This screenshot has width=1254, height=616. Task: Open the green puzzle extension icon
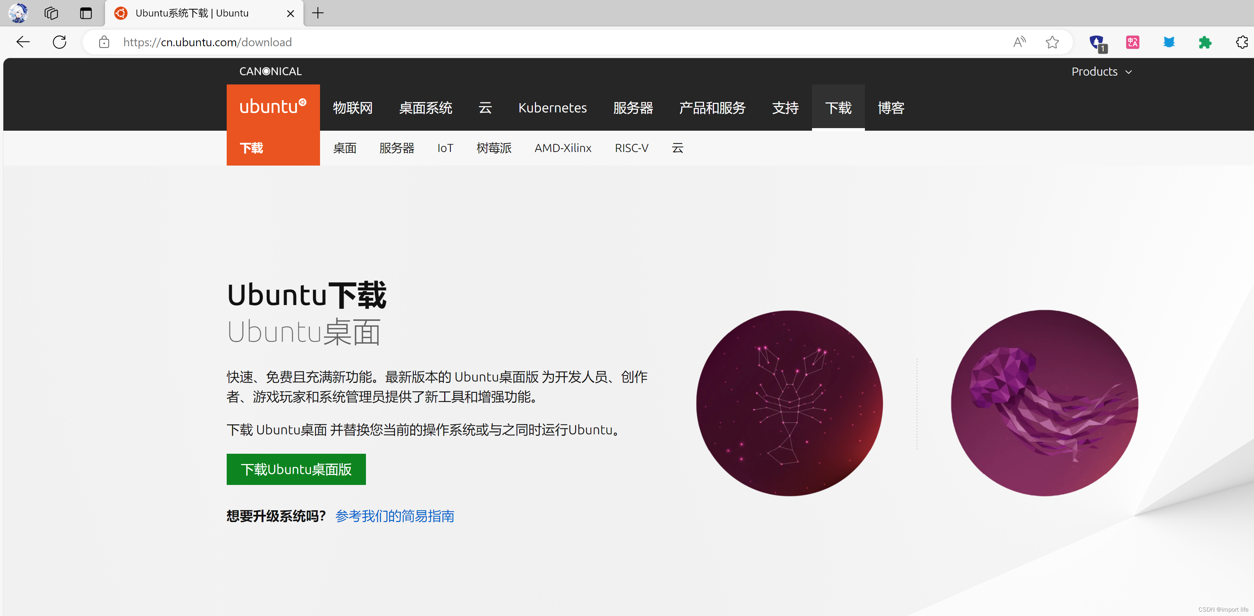pos(1205,42)
